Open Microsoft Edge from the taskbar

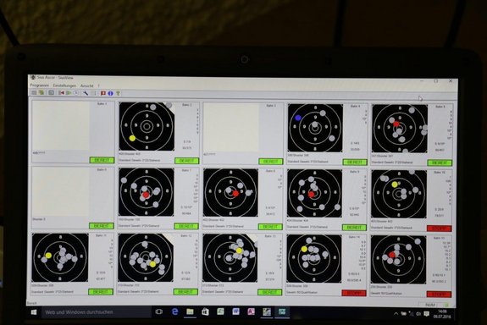[x=174, y=311]
